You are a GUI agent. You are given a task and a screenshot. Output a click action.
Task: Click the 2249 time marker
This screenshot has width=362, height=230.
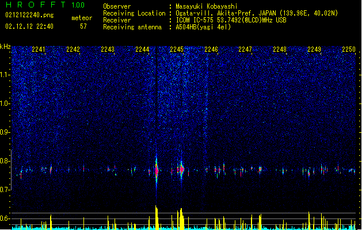314,49
